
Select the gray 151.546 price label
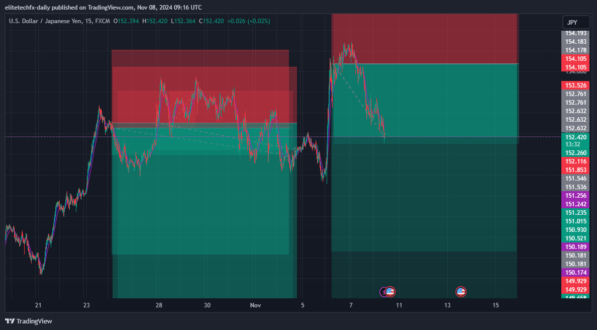575,179
